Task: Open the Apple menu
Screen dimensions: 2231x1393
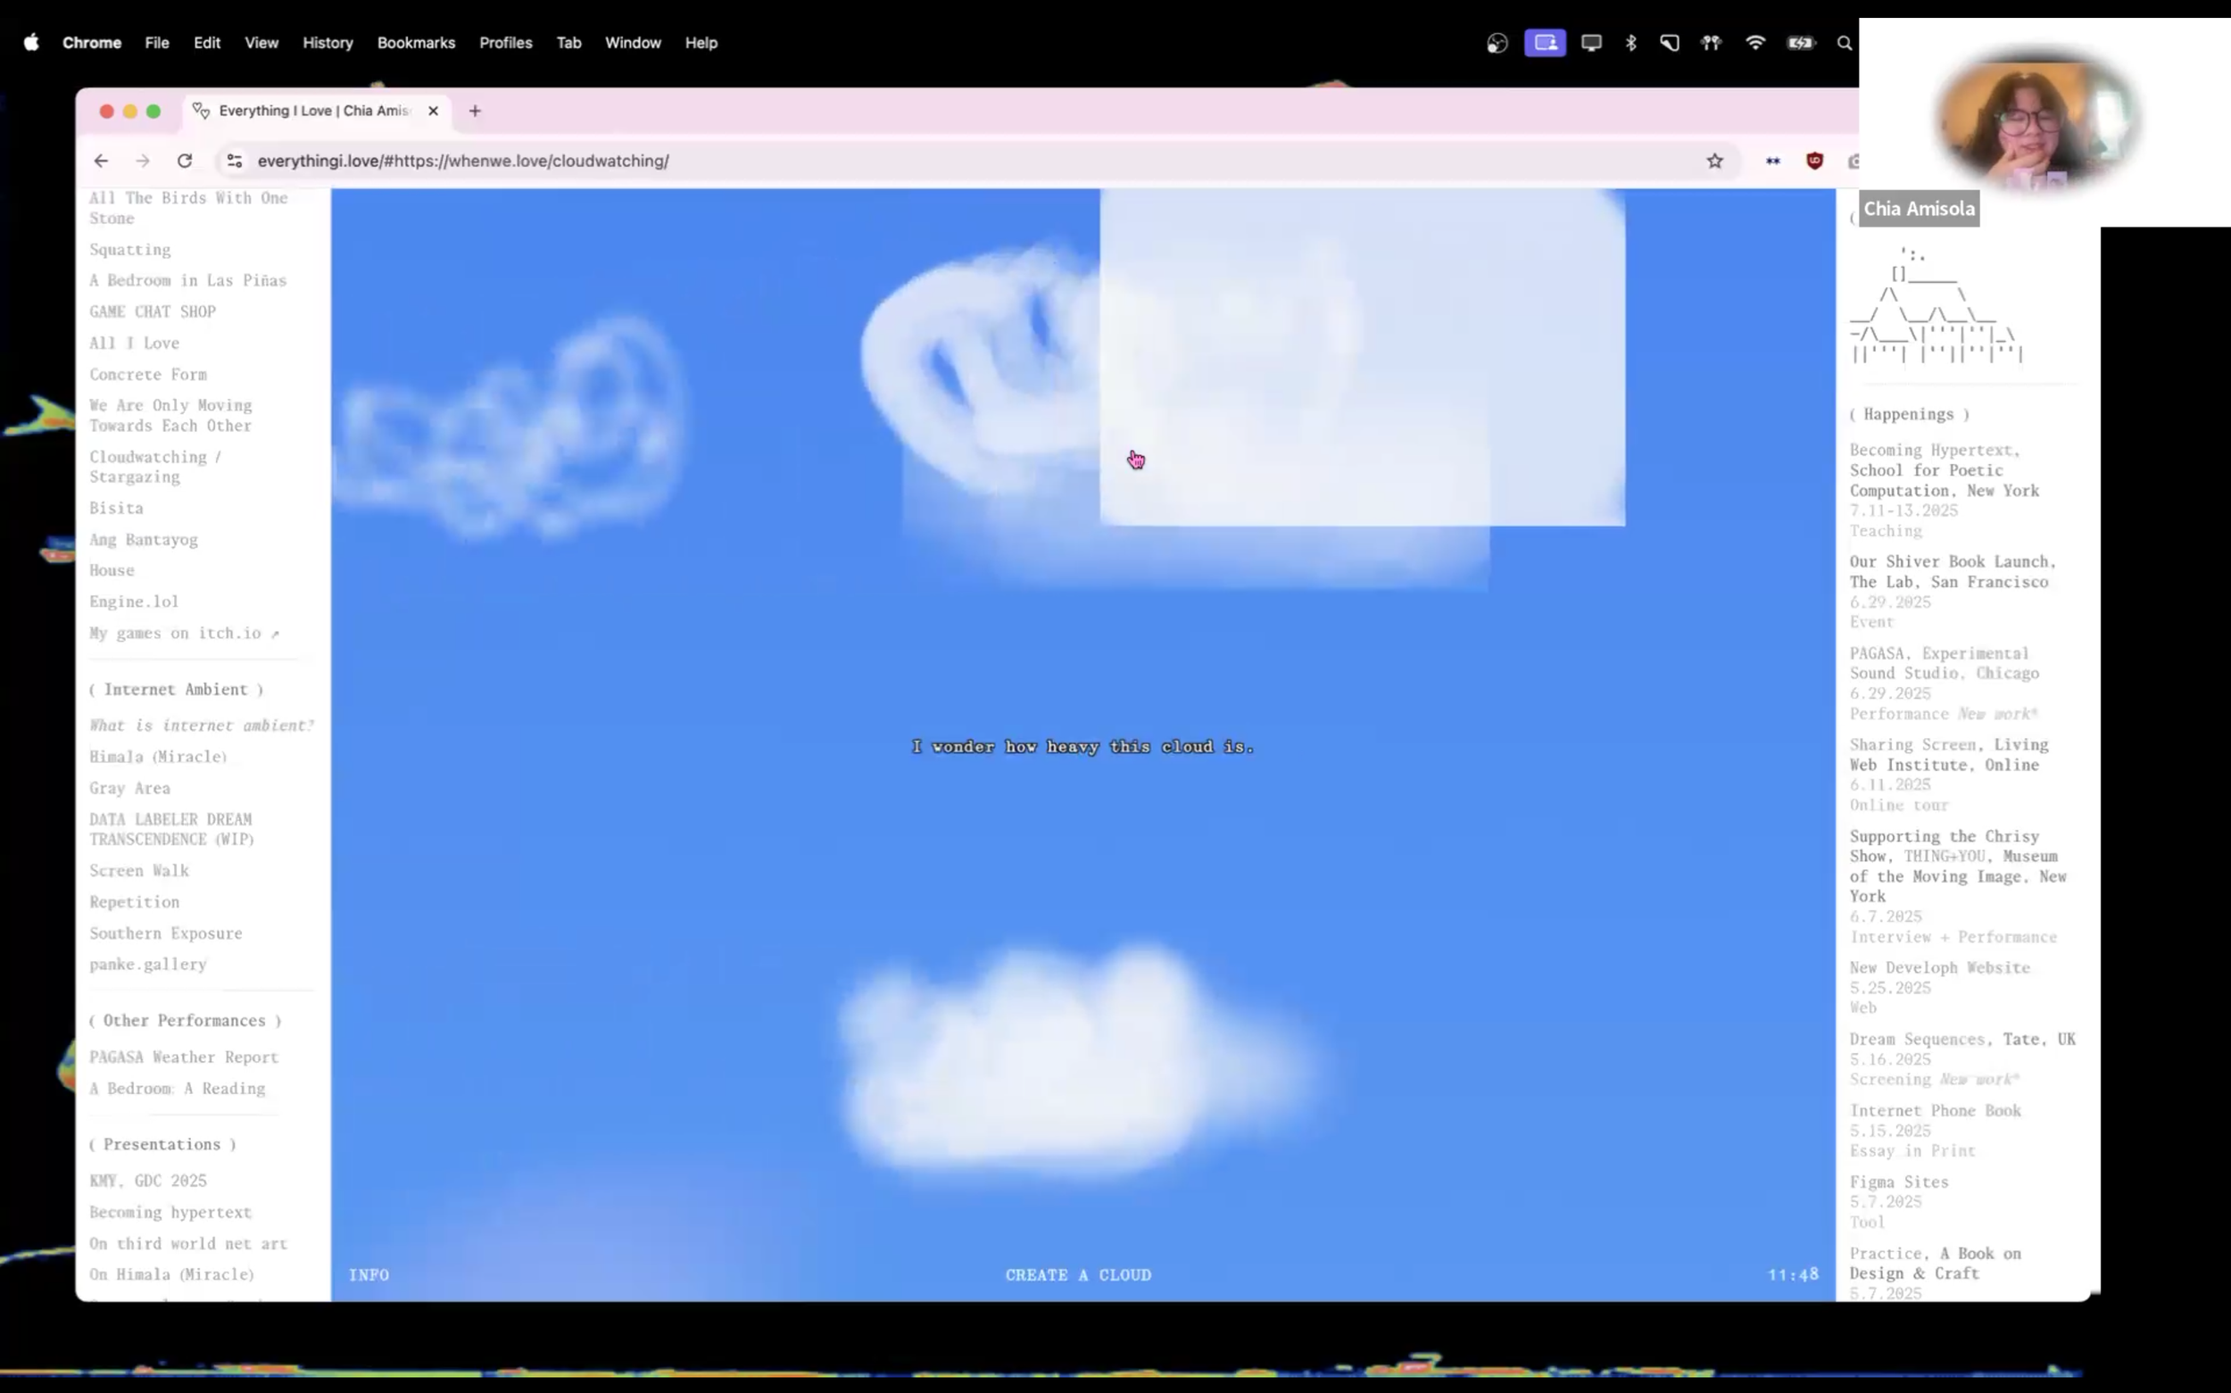Action: [x=31, y=42]
